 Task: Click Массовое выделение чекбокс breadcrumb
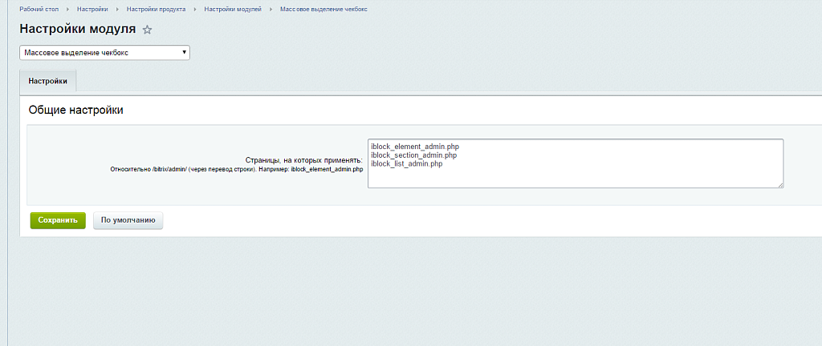coord(324,10)
